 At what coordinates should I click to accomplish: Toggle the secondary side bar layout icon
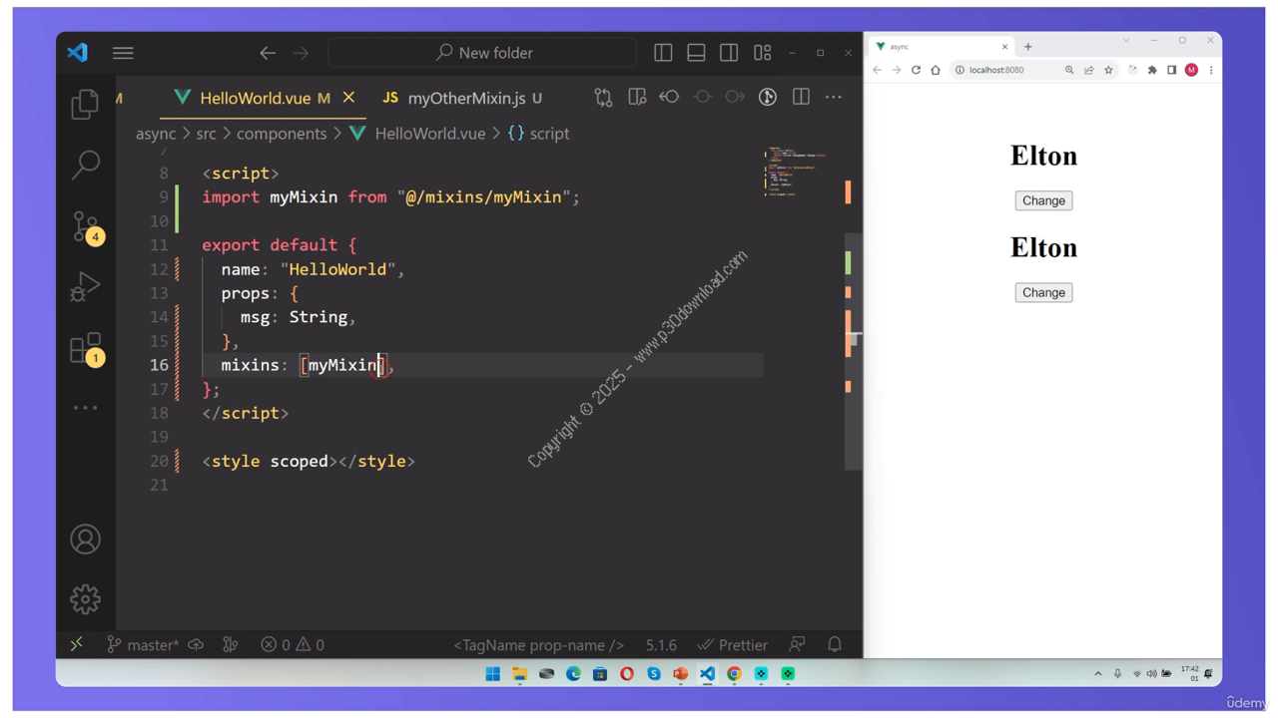(x=729, y=53)
